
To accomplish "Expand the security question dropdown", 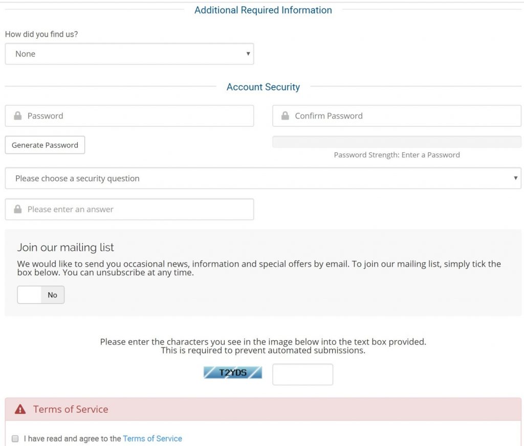I will 263,178.
